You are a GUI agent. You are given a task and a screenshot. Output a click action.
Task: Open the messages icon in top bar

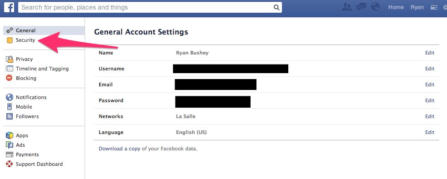click(361, 7)
